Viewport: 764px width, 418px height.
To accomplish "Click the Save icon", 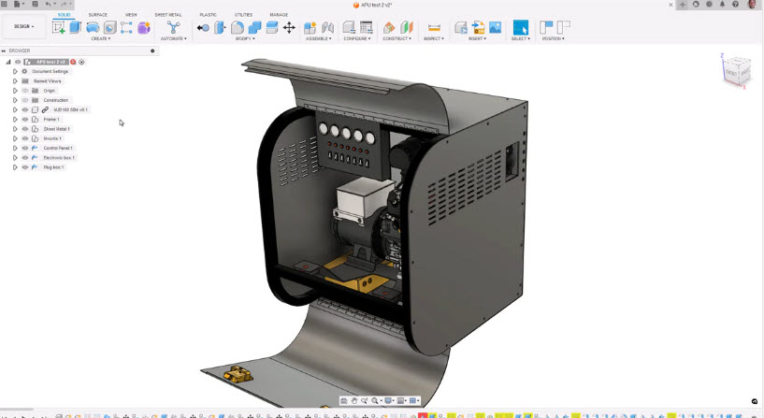I will click(35, 5).
